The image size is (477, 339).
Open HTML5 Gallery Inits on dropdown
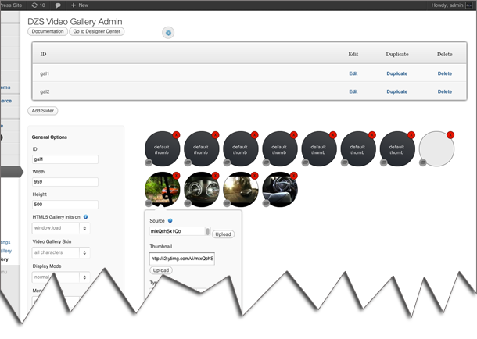tap(61, 228)
